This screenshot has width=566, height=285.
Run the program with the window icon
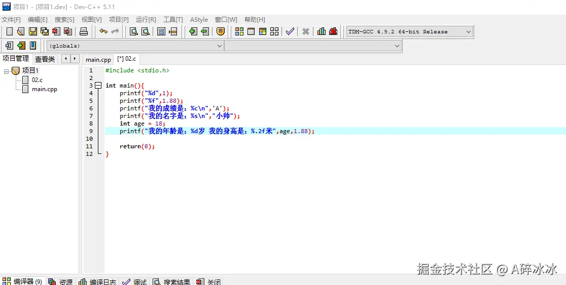pyautogui.click(x=251, y=31)
